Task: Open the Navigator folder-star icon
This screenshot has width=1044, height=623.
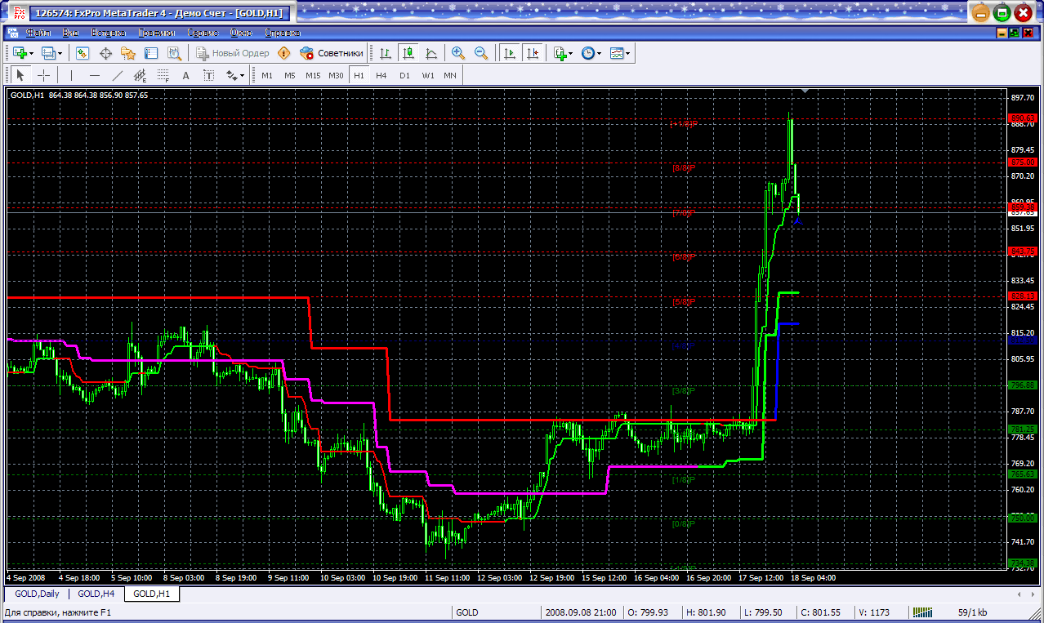Action: pyautogui.click(x=128, y=53)
